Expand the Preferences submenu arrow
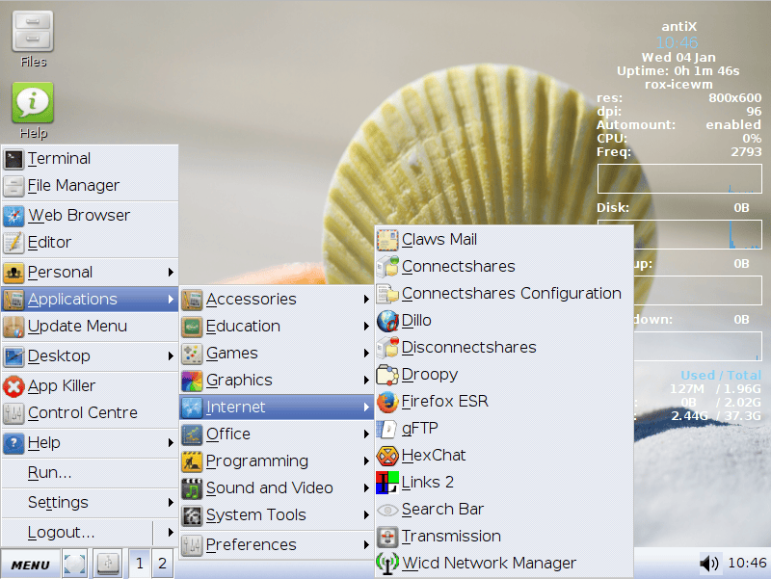Screen dimensions: 771x579 pyautogui.click(x=366, y=544)
